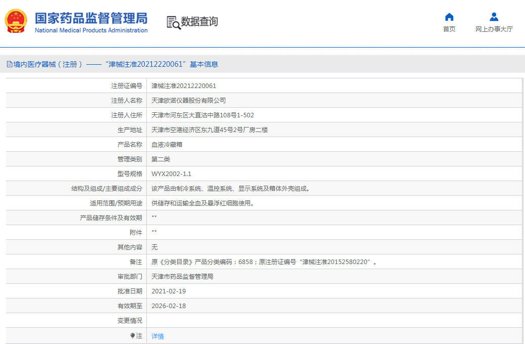This screenshot has height=344, width=525.
Task: Click the National Medical Products Administration subtitle
Action: coord(91,30)
